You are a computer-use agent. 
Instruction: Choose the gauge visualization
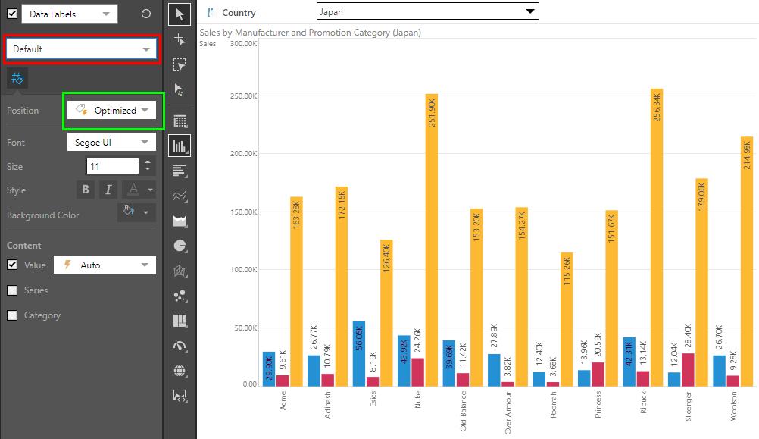[180, 346]
